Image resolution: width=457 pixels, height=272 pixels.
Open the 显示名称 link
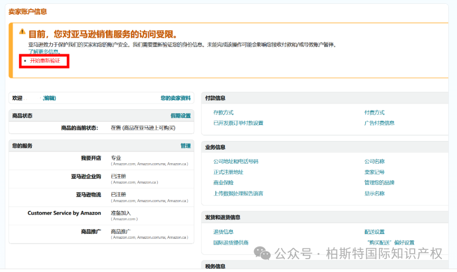[374, 194]
